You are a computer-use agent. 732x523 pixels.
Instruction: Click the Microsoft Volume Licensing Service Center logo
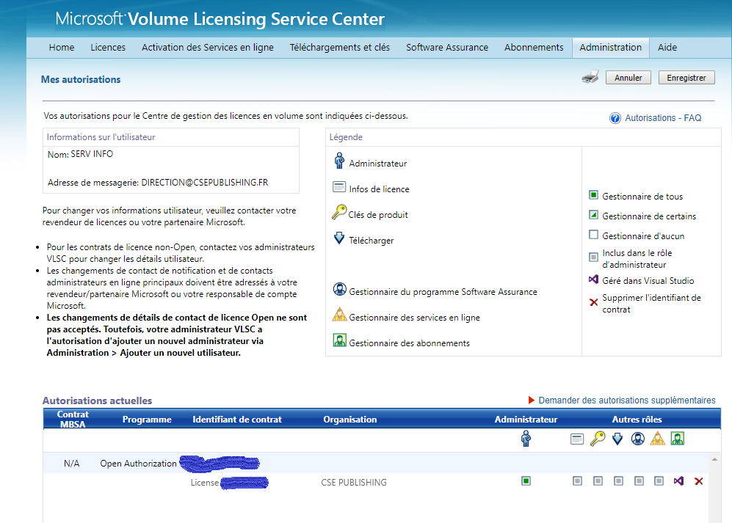(220, 19)
